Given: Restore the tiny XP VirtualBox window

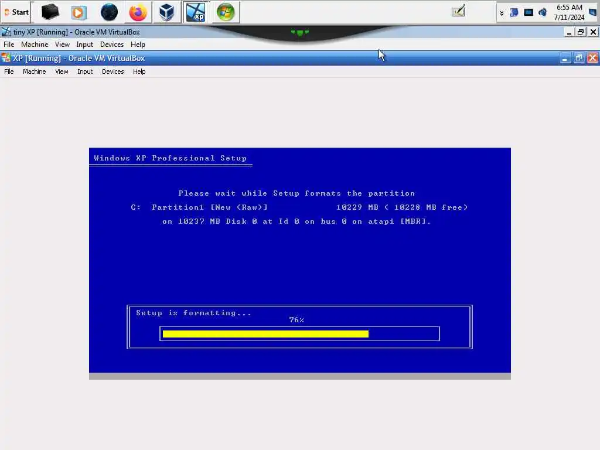Looking at the screenshot, I should pos(581,32).
